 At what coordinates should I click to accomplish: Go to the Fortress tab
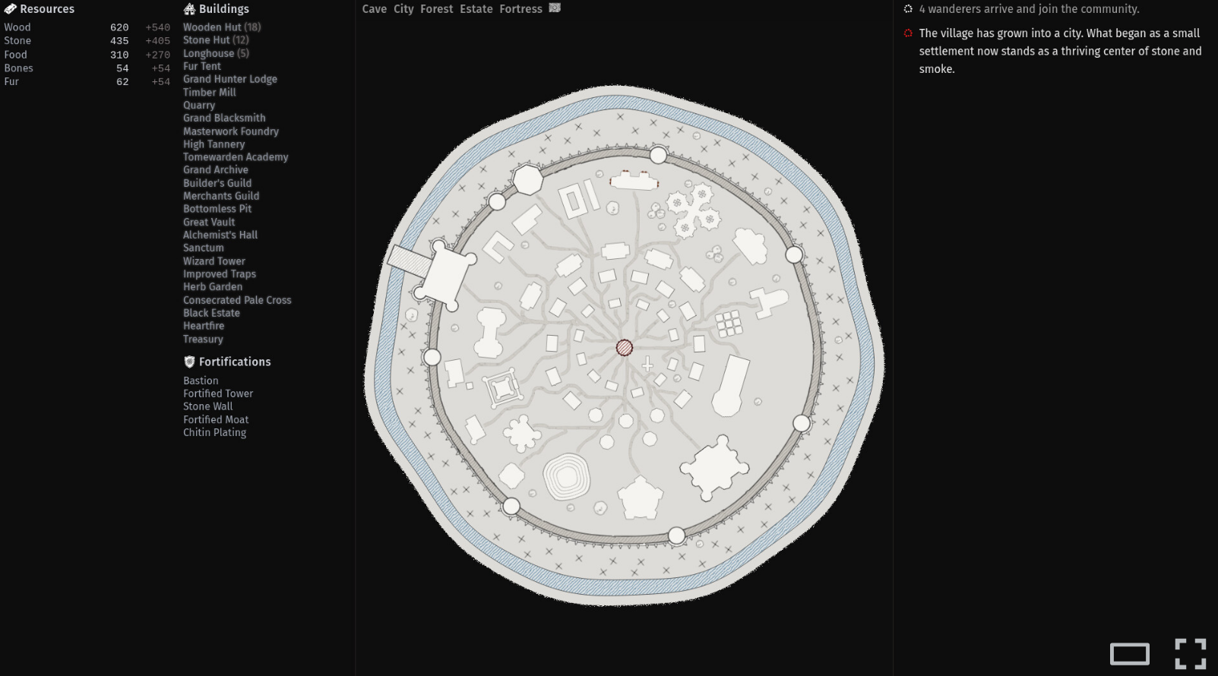520,9
